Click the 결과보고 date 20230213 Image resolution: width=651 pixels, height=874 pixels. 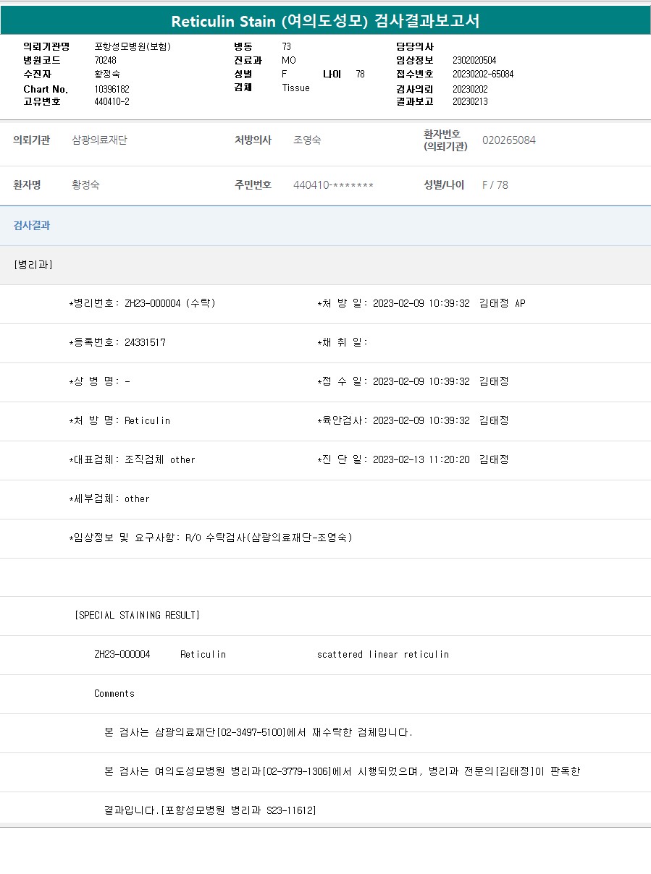470,102
